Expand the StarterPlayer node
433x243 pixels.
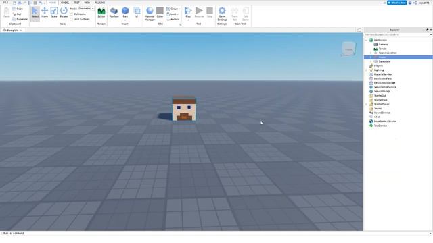(x=367, y=104)
